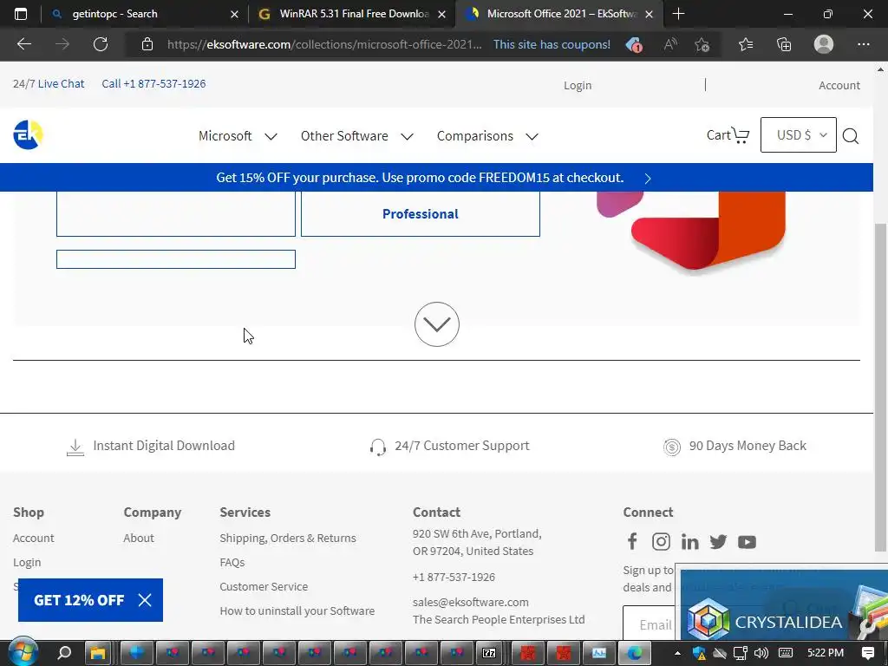Screen dimensions: 888x666
Task: Open shopping coupons icon in address bar
Action: coord(634,44)
